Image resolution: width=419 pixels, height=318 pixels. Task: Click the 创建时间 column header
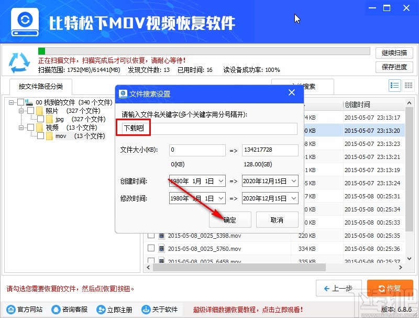(x=373, y=104)
